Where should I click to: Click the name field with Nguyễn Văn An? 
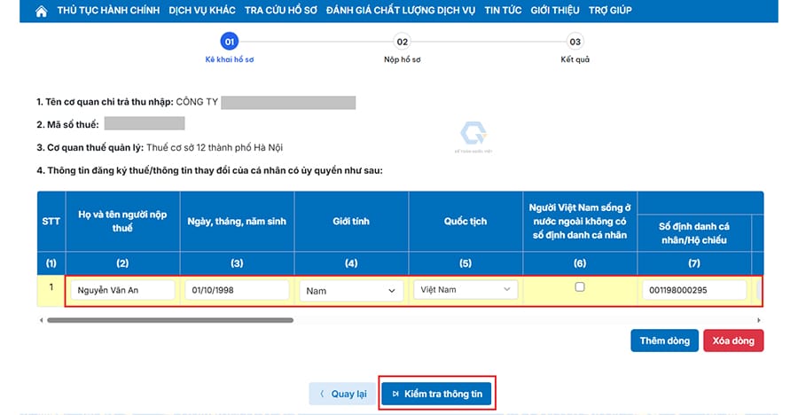coord(123,290)
